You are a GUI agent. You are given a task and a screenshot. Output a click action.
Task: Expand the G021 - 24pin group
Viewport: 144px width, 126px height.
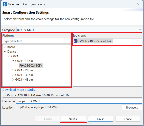click(13, 70)
